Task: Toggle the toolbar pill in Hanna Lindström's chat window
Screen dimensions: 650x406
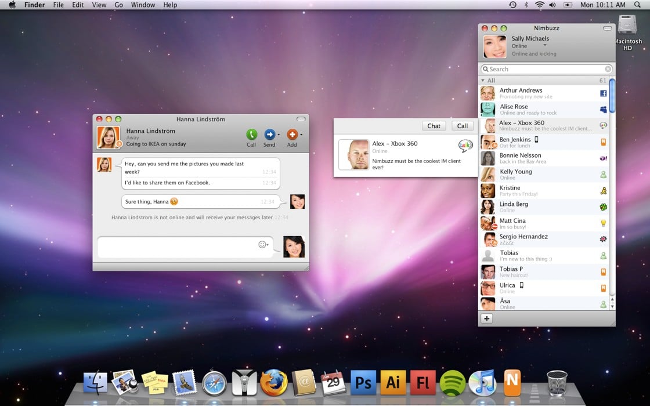Action: click(x=301, y=119)
